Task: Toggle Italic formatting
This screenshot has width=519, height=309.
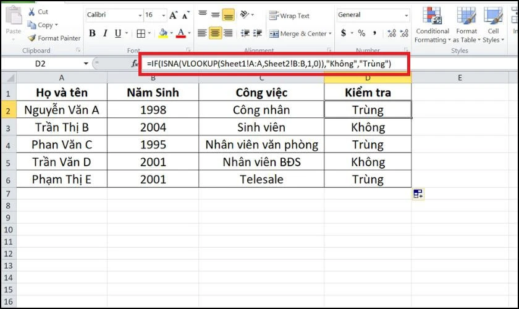Action: click(x=105, y=33)
